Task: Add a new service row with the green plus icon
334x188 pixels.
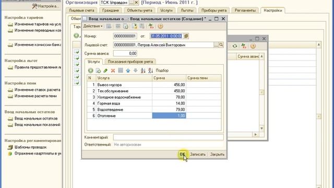Action: tap(90, 70)
